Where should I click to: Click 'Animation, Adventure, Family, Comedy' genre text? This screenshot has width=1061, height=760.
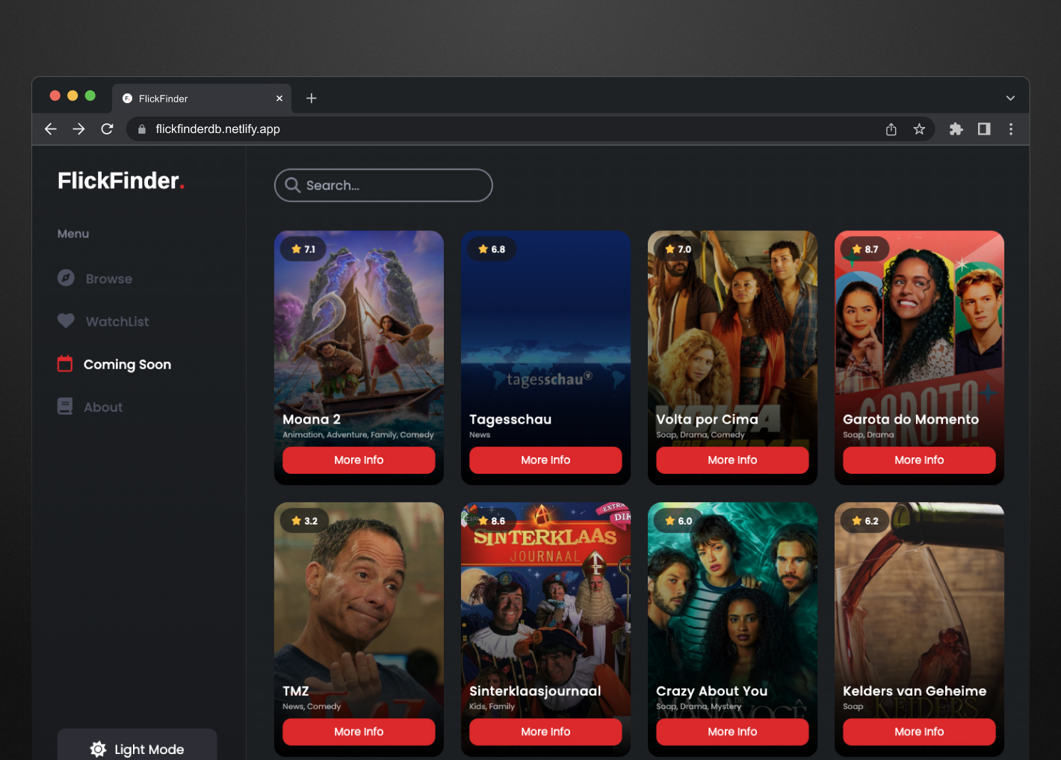tap(358, 434)
